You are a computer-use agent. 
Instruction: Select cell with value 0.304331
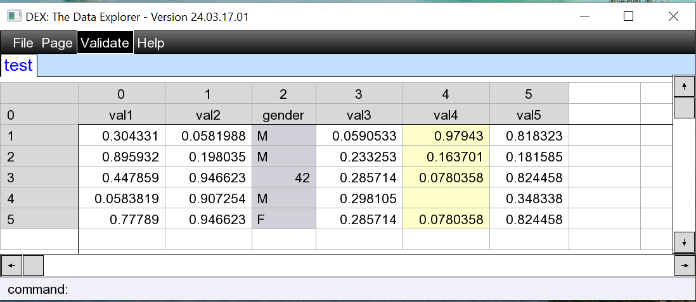coord(121,135)
